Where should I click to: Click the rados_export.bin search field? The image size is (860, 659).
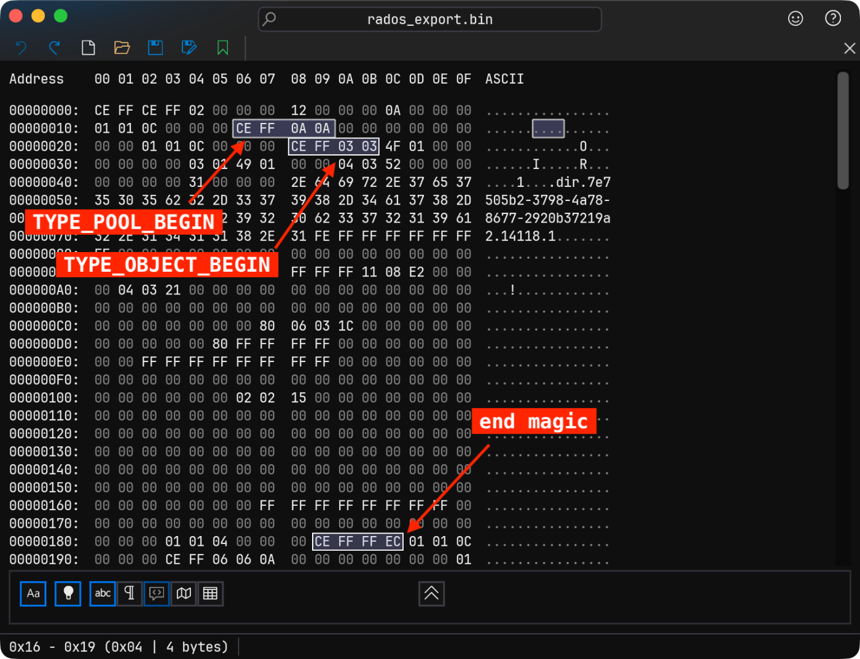430,20
